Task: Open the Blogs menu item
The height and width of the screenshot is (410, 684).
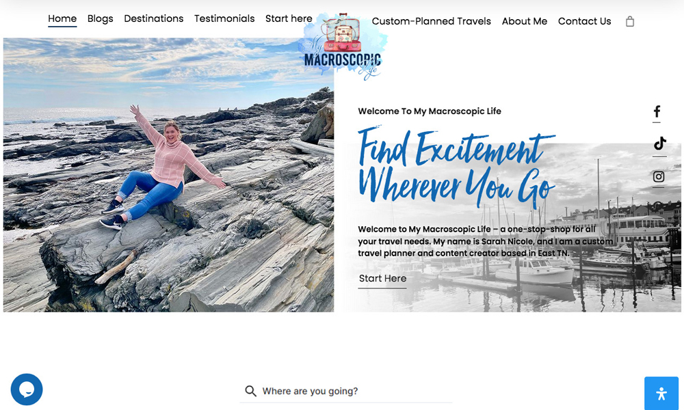Action: 101,18
